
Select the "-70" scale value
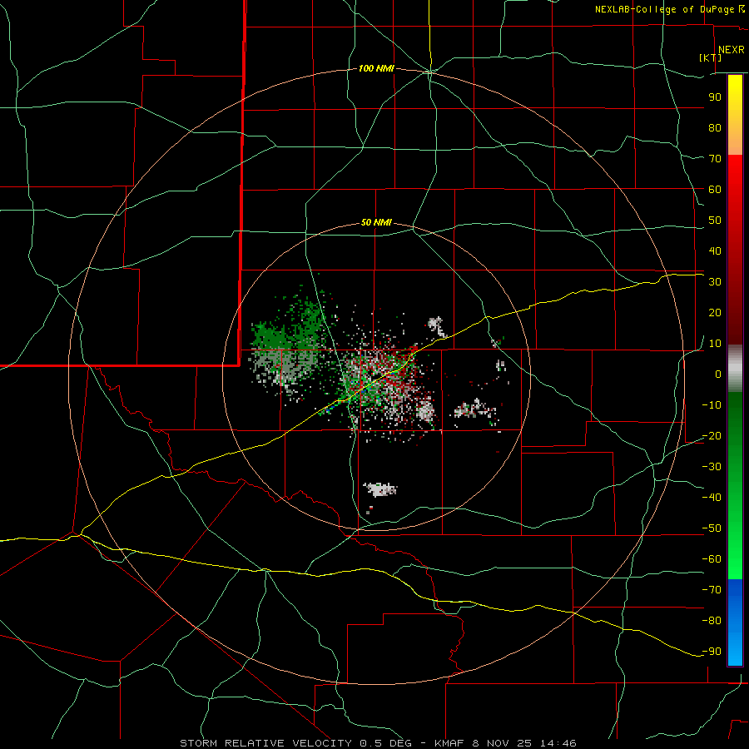[712, 590]
